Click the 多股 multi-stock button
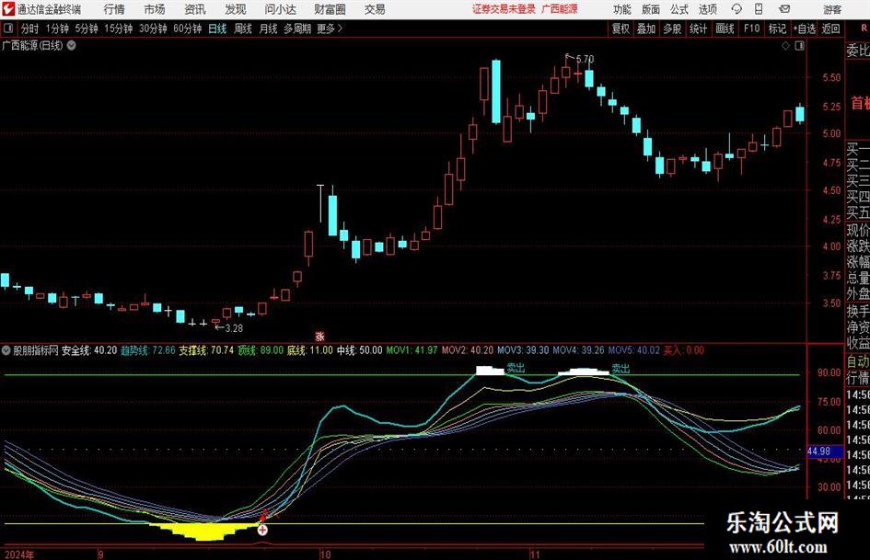870x560 pixels. (672, 29)
